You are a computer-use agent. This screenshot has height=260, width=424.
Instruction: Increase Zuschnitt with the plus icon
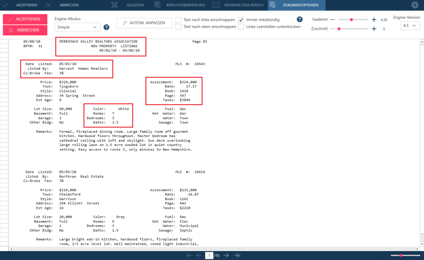374,29
